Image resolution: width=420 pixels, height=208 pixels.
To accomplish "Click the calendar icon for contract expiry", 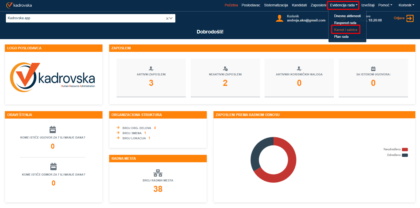I will coord(53,130).
